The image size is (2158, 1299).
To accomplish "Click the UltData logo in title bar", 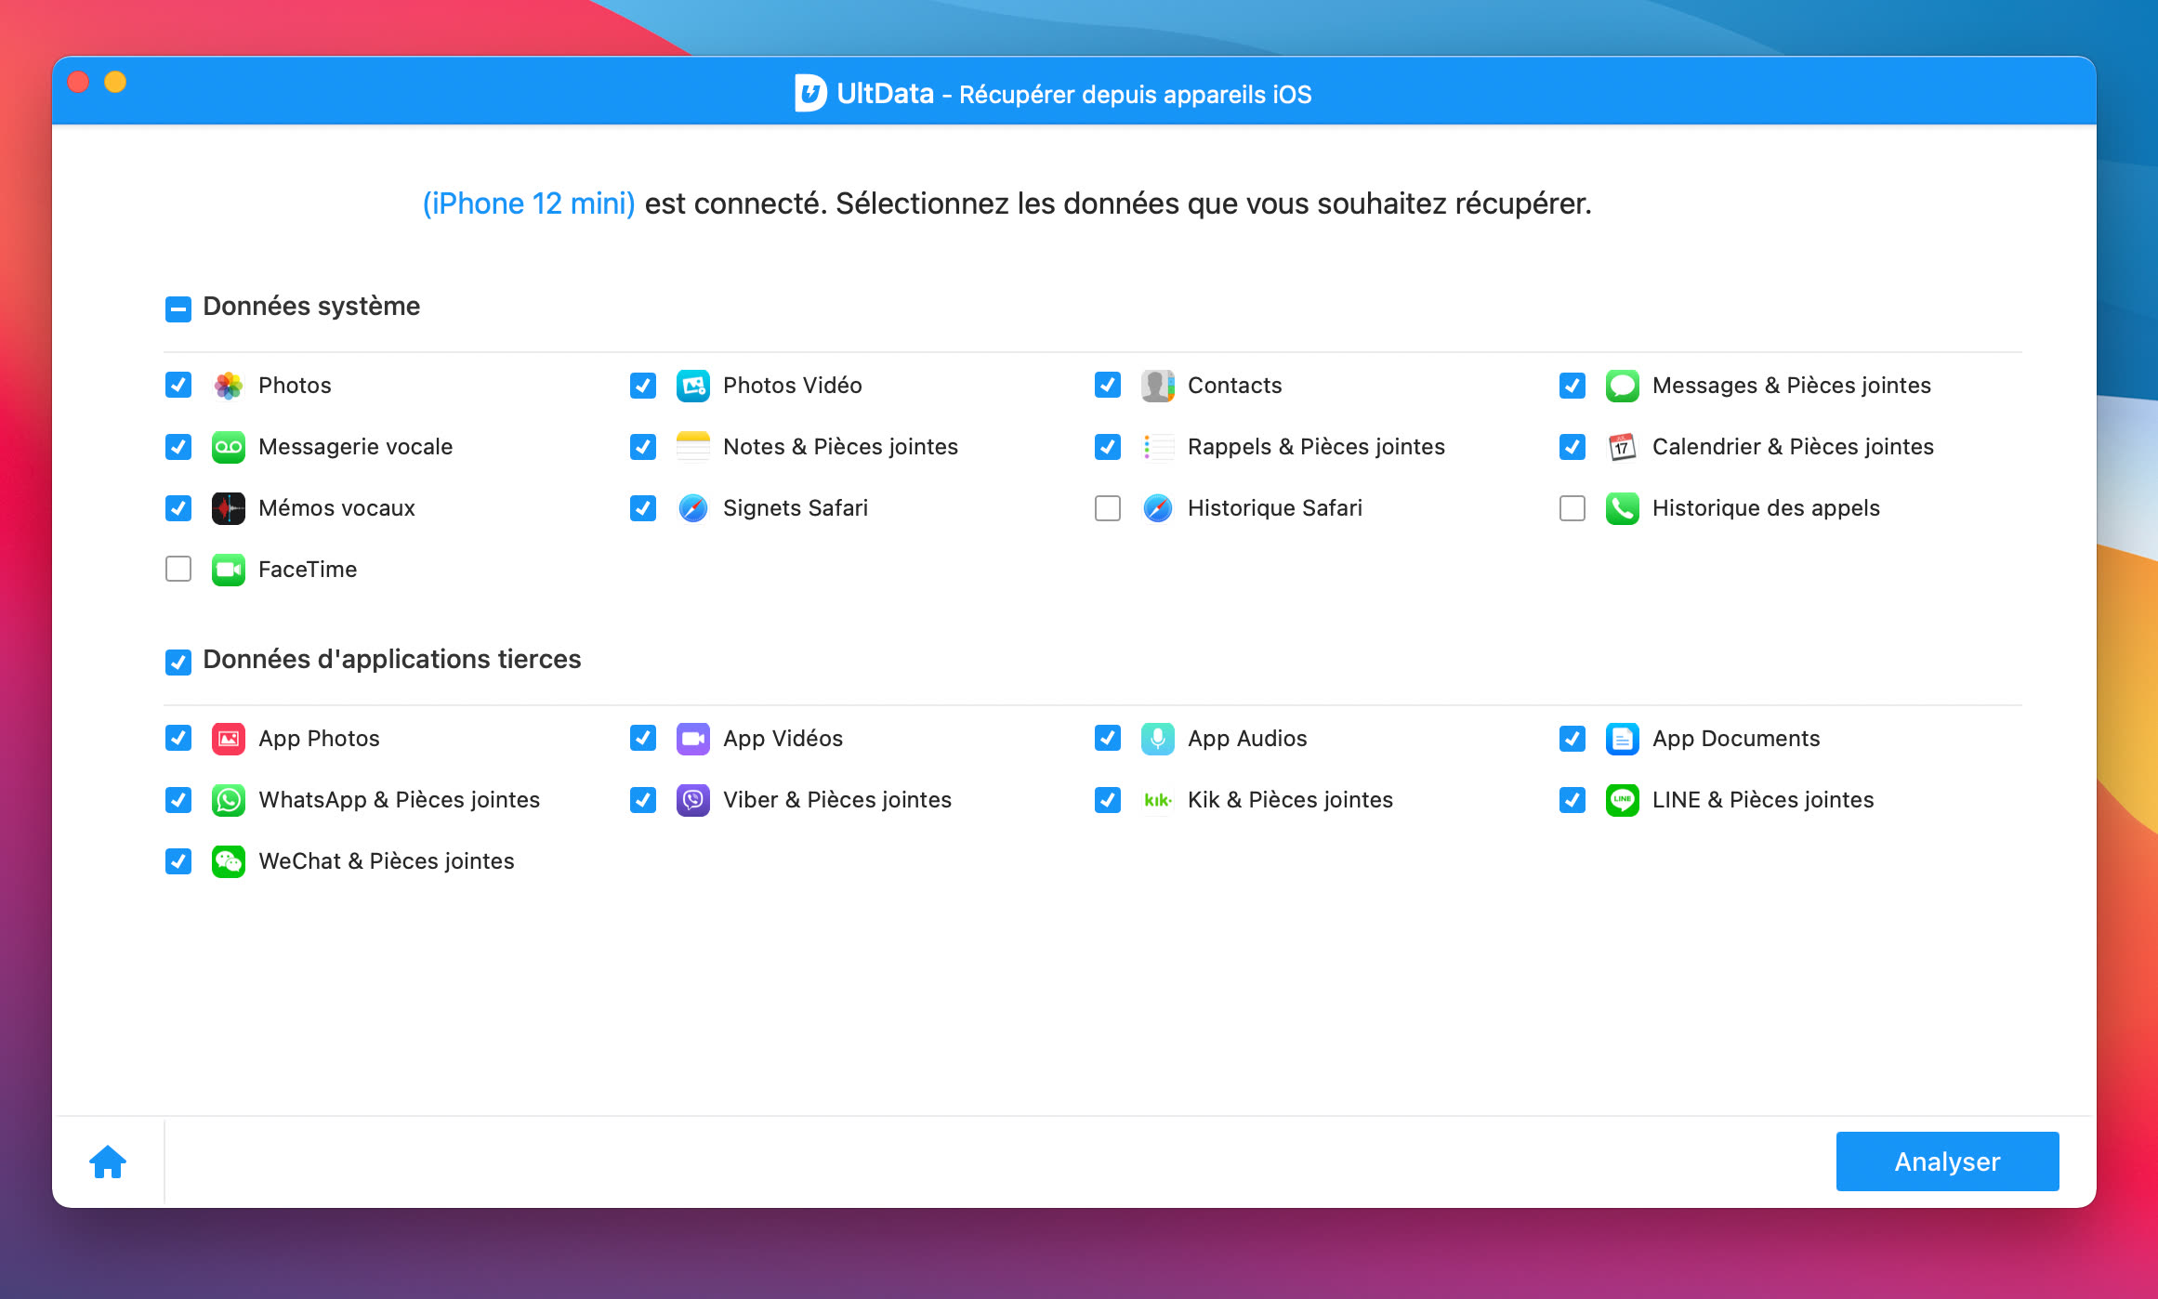I will [x=810, y=93].
